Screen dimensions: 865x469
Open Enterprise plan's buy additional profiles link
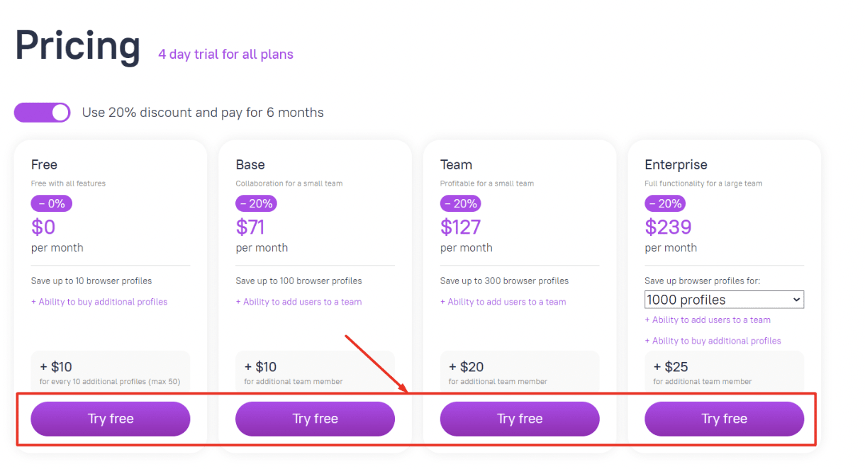tap(713, 341)
